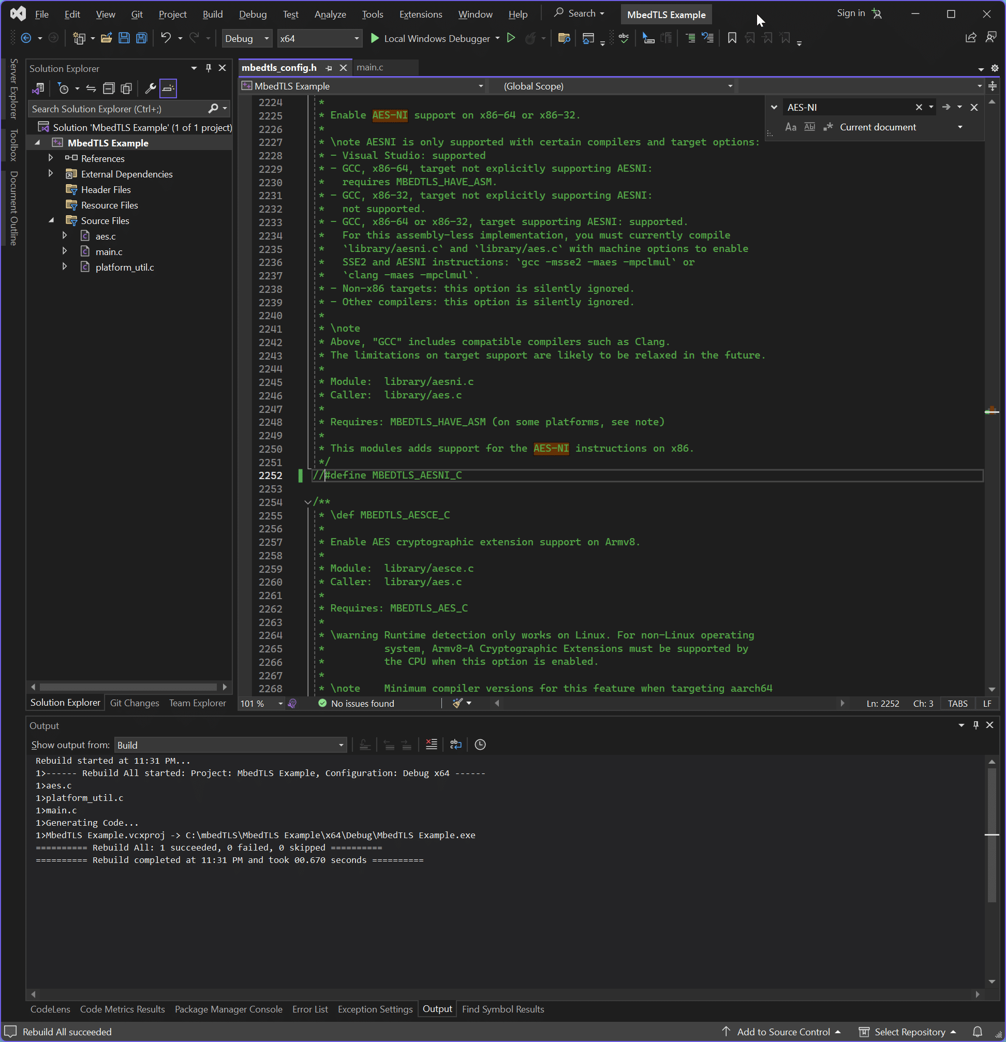Viewport: 1006px width, 1042px height.
Task: Adjust the 101% editor zoom control
Action: point(260,703)
